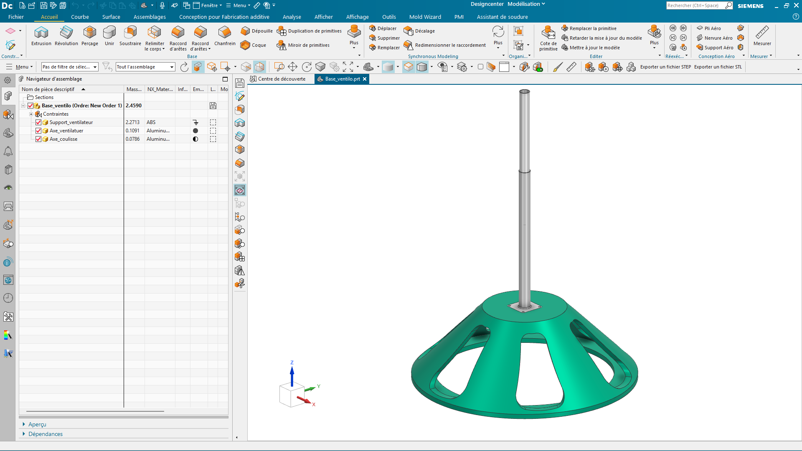Expand the Contraintes tree node
This screenshot has width=802, height=451.
(x=31, y=114)
